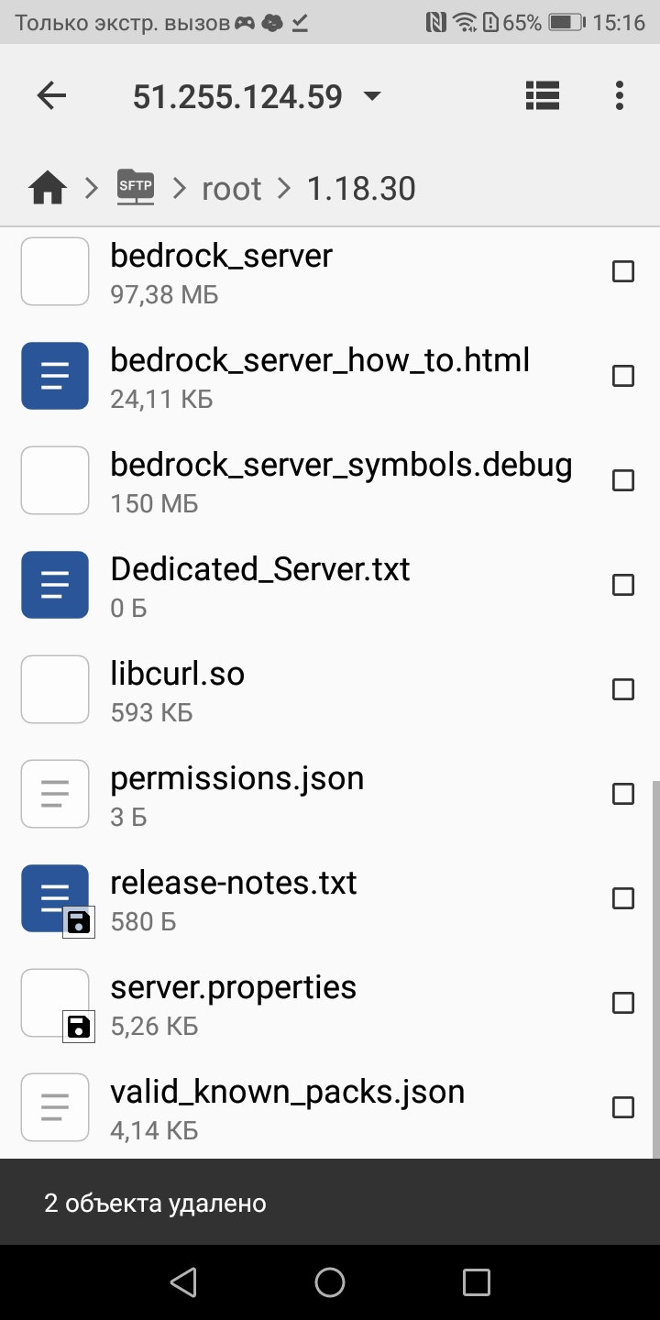Open the three-dot overflow menu
Image resolution: width=660 pixels, height=1320 pixels.
click(x=620, y=95)
